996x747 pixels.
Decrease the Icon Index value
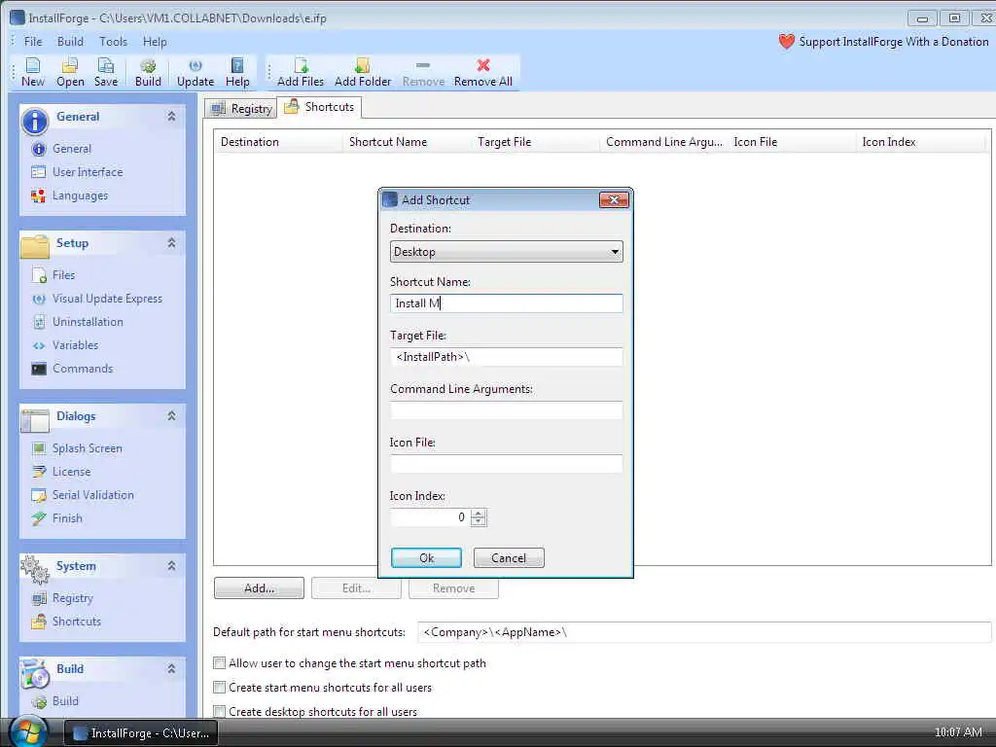(479, 521)
